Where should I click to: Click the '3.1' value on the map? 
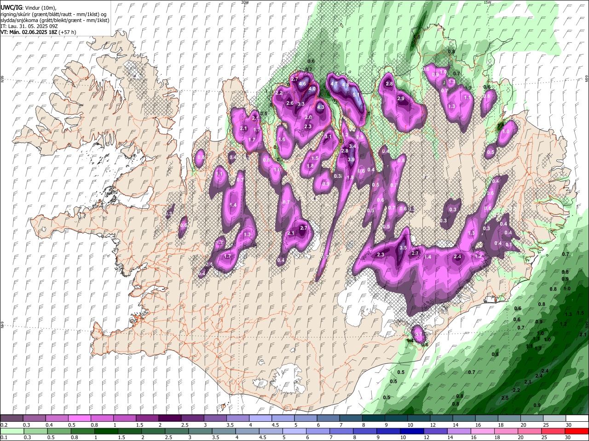[328, 136]
